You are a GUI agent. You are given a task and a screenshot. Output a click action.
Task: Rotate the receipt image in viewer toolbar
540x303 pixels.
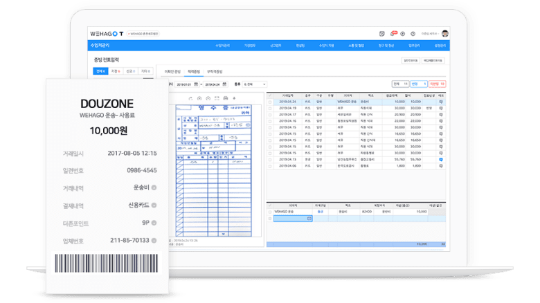tap(190, 98)
